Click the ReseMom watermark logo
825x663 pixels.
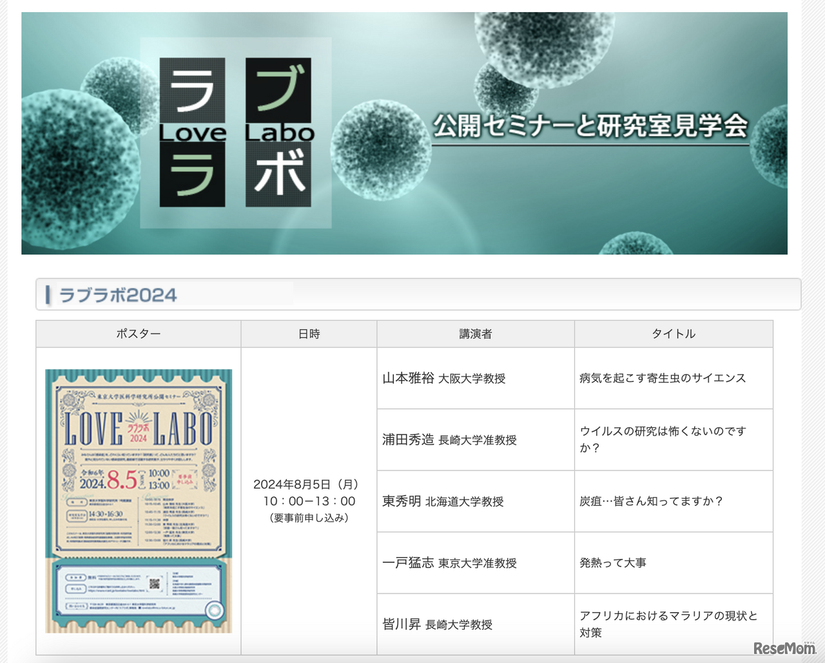click(784, 648)
